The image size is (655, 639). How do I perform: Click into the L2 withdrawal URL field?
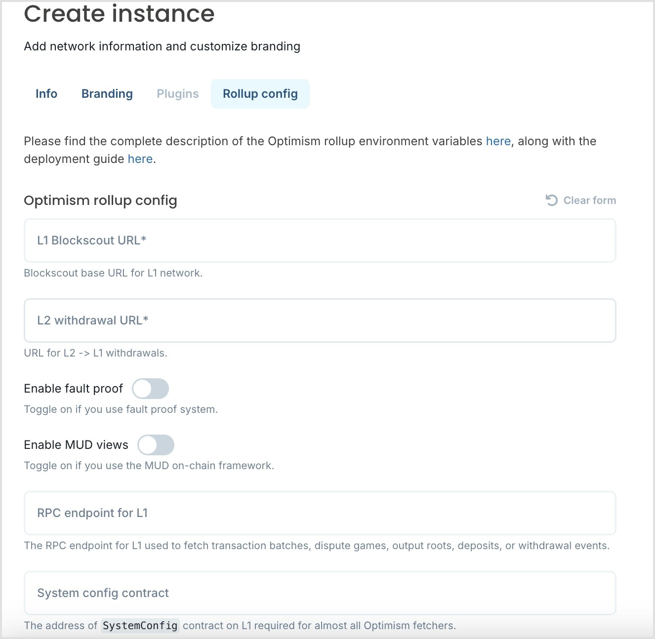click(320, 320)
